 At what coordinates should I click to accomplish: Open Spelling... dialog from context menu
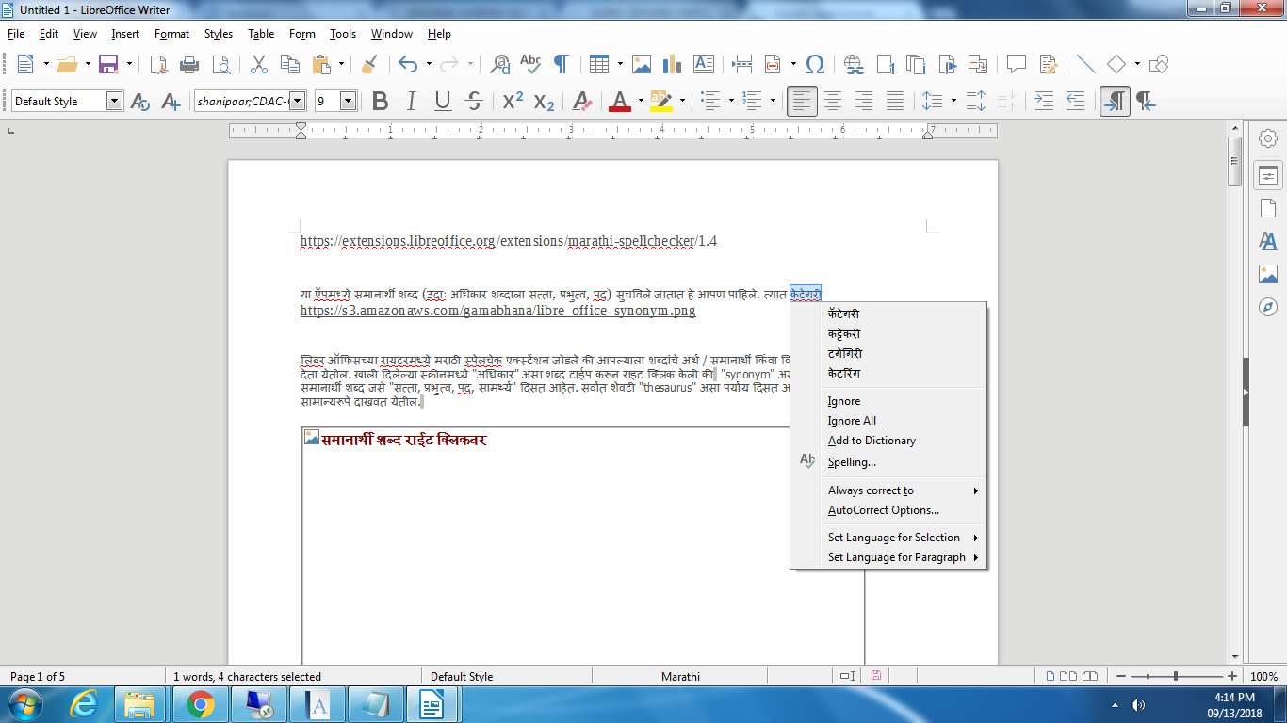889,462
